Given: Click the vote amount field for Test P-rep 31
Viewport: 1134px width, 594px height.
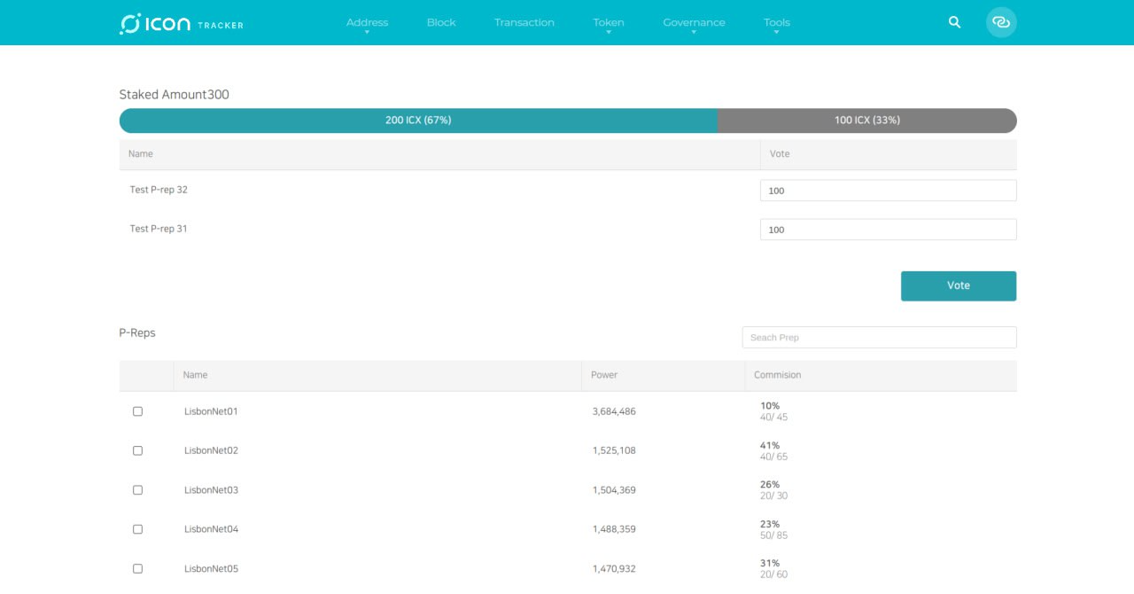Looking at the screenshot, I should (x=888, y=230).
